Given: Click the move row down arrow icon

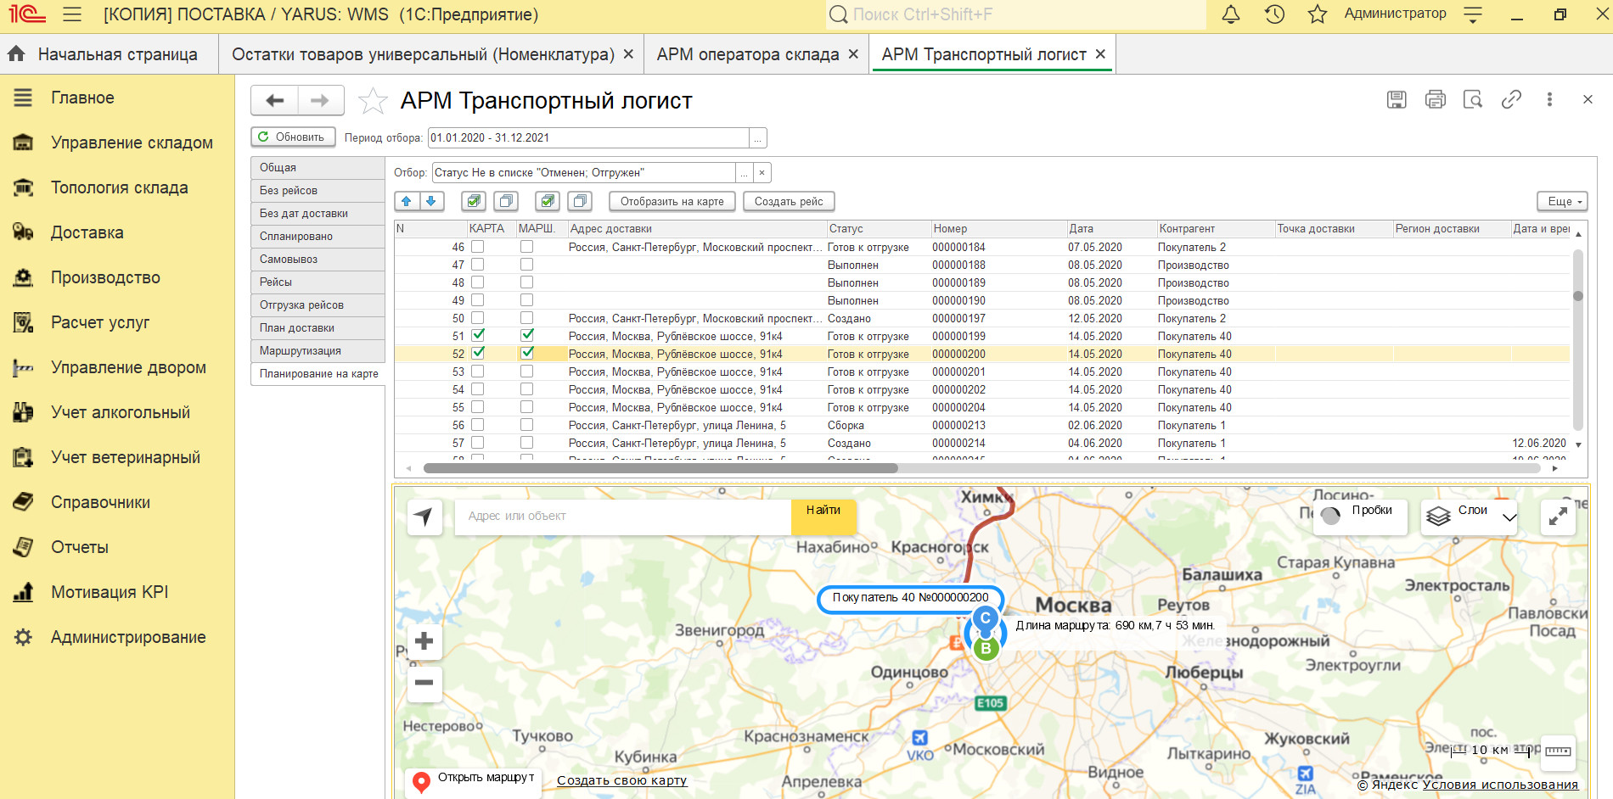Looking at the screenshot, I should [x=431, y=201].
